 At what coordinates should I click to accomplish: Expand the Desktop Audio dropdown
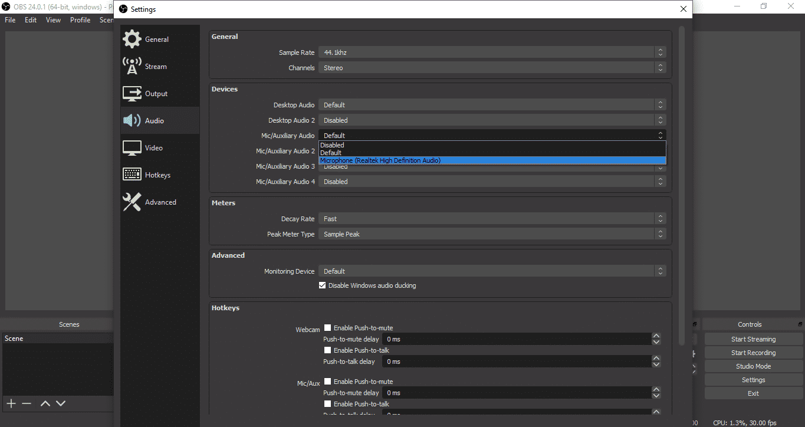coord(492,105)
